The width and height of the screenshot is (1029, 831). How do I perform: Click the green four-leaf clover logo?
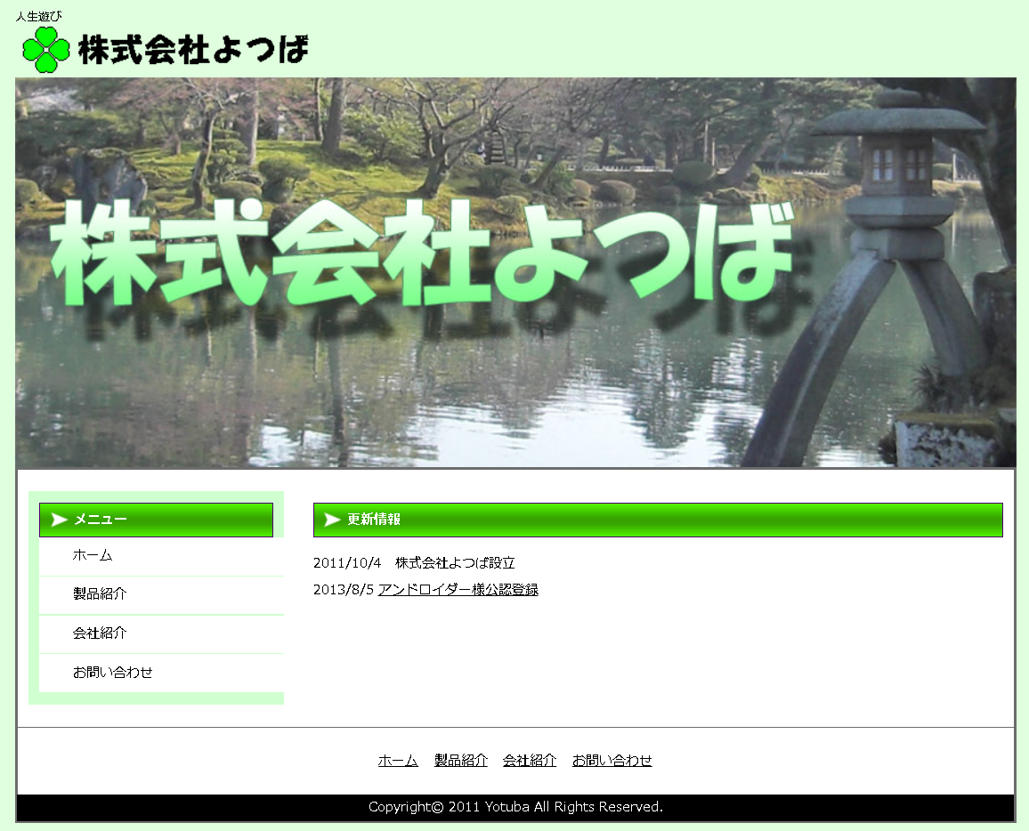46,50
